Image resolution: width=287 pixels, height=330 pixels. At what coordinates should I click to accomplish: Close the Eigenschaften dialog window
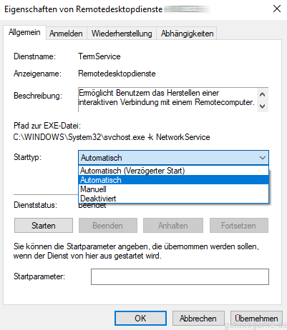point(277,9)
